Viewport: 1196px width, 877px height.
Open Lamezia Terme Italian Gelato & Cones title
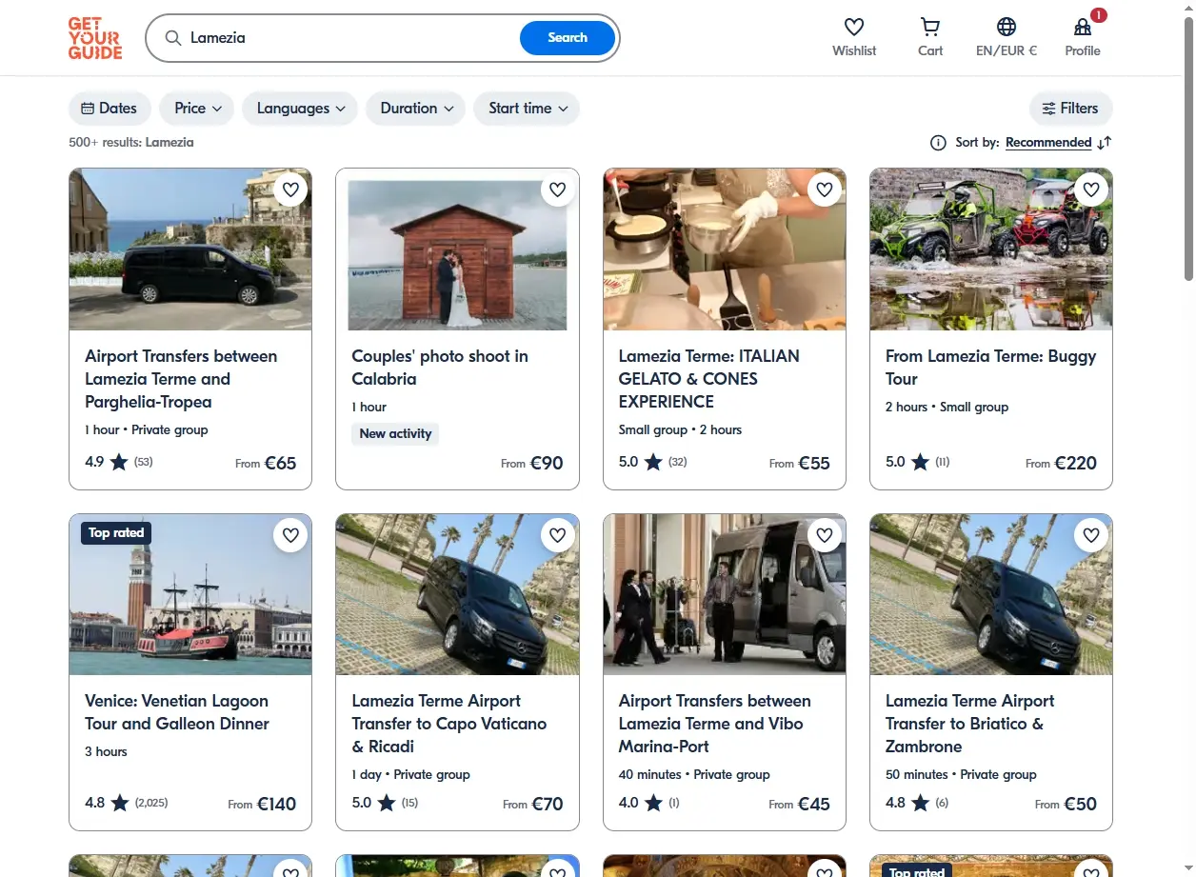click(x=709, y=379)
